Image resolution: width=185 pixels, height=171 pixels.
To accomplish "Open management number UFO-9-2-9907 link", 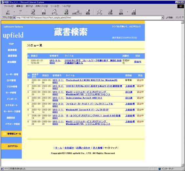I will (x=58, y=87).
